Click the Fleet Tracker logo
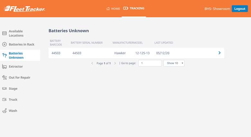Viewport: 251px width, 137px height. 24,9
